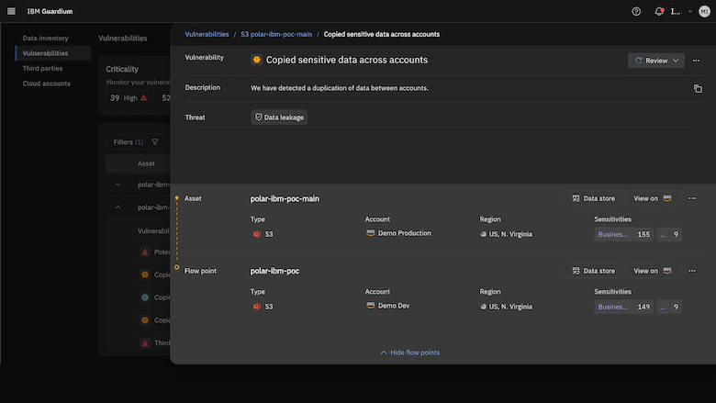Click the S3 type icon for polar-ibm-poc-main

[x=257, y=234]
